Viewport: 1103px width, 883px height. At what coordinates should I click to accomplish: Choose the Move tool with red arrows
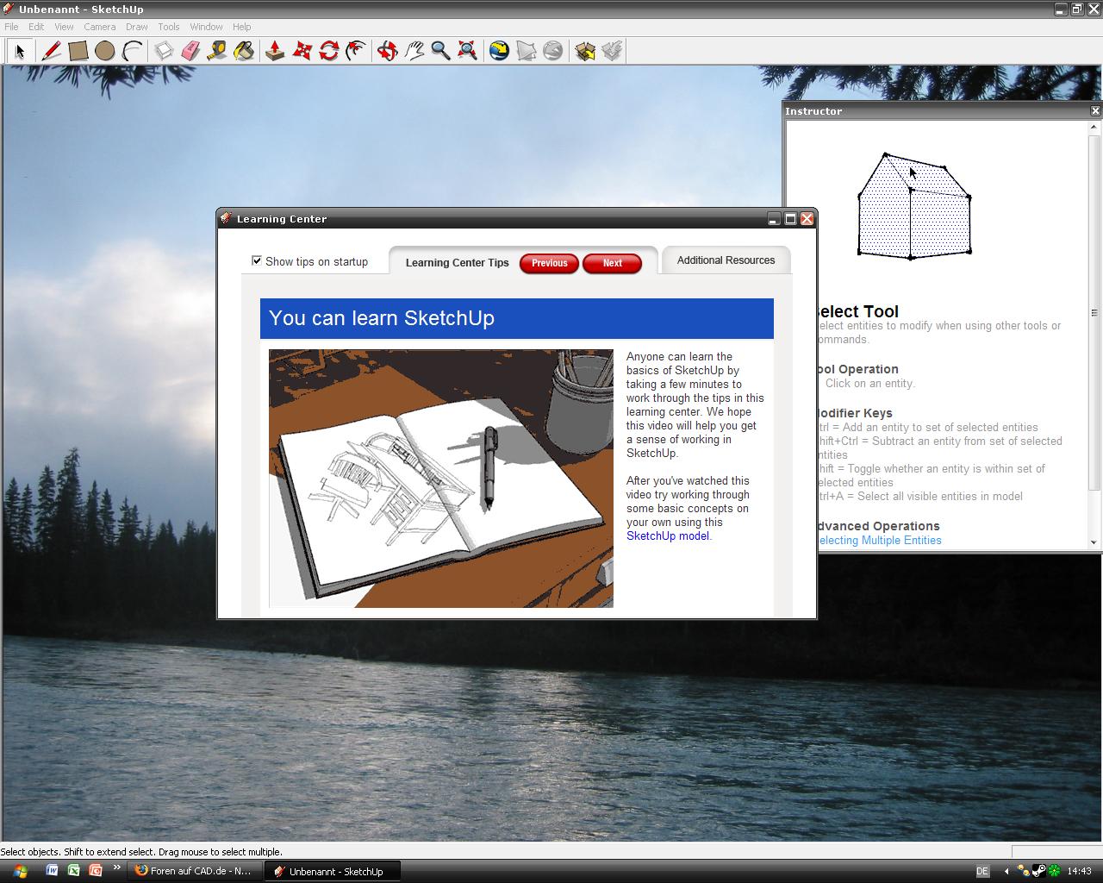click(x=302, y=52)
